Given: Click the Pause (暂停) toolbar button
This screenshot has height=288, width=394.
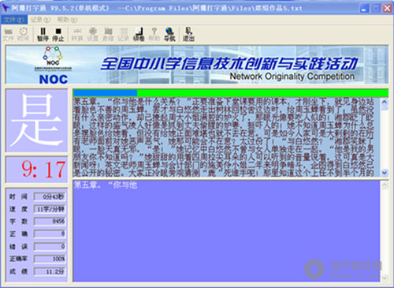Looking at the screenshot, I should pyautogui.click(x=43, y=35).
